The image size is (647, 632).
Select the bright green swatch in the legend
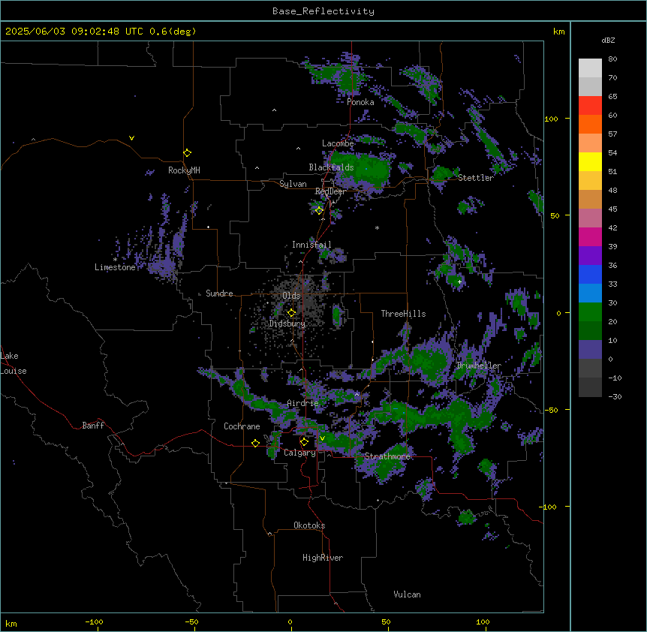[590, 312]
